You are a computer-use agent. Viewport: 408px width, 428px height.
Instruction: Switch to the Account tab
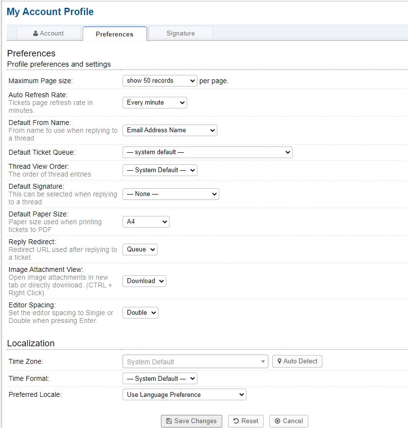point(49,34)
